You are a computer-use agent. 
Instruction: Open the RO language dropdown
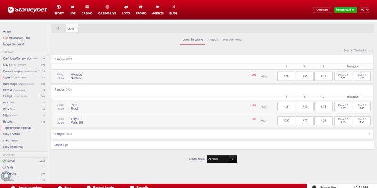pos(364,10)
